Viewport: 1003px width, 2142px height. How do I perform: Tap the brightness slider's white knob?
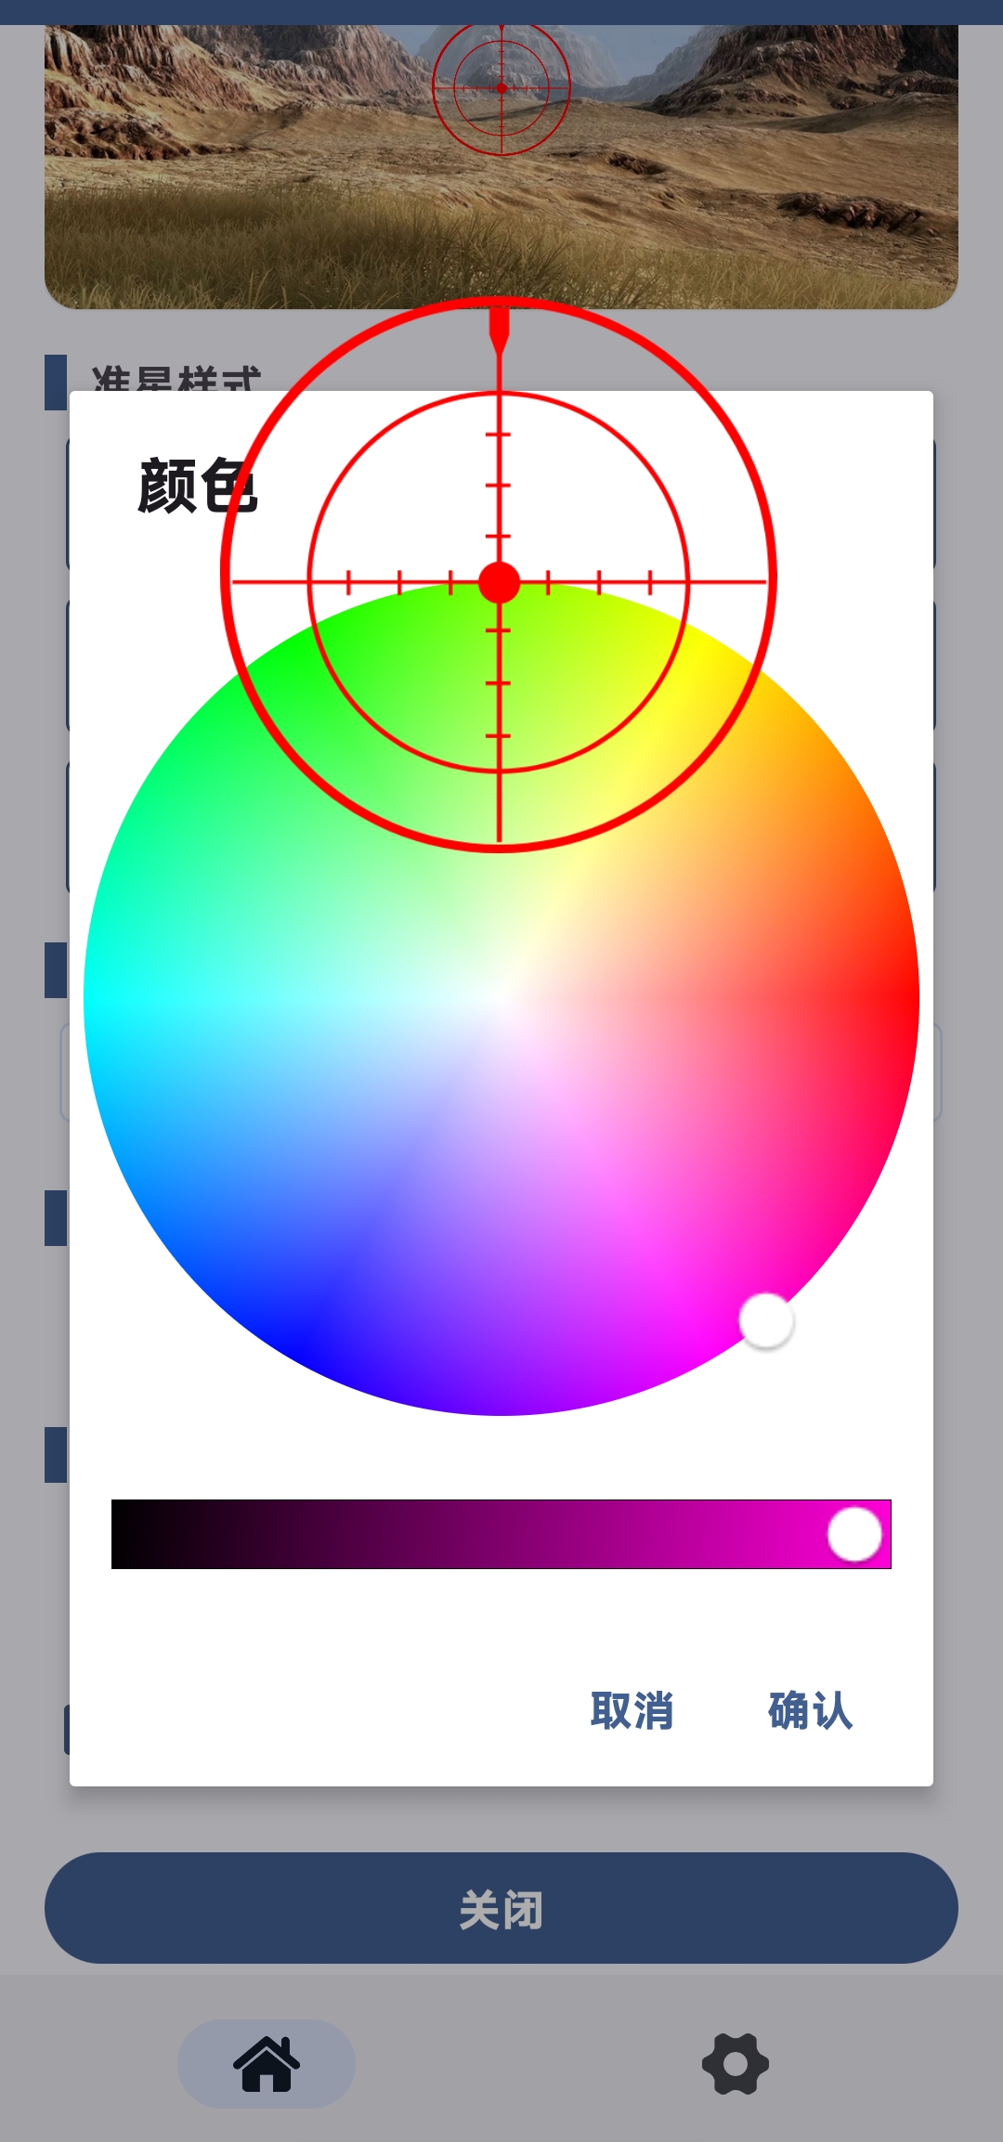pyautogui.click(x=854, y=1534)
